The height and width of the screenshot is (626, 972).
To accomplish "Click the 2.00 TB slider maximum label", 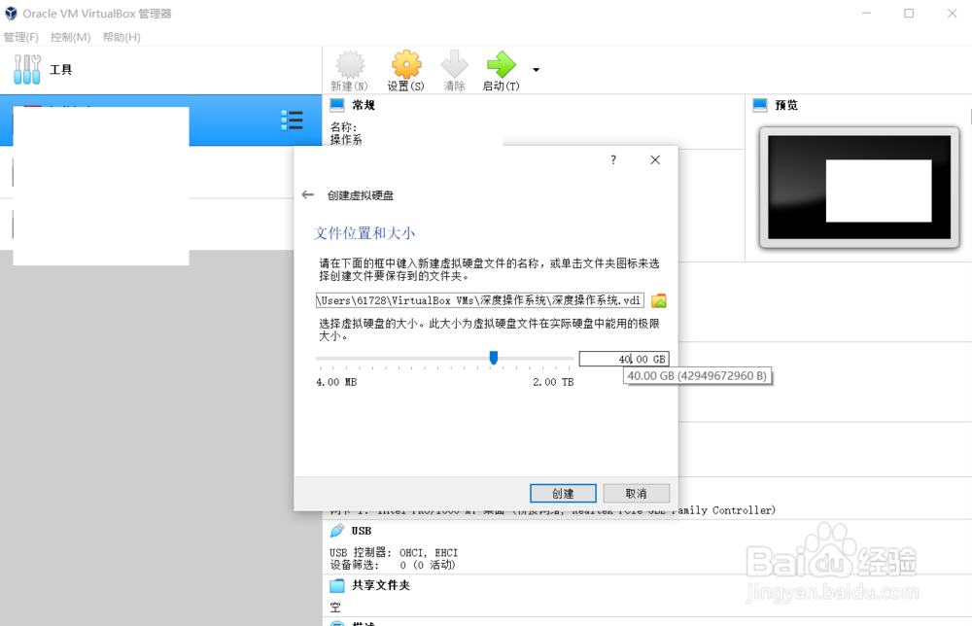I will click(x=553, y=382).
